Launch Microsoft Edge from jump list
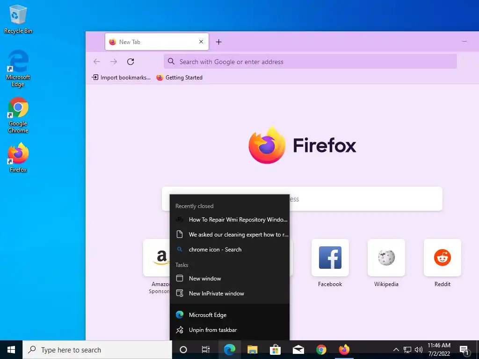Screen dimensions: 479x359 pyautogui.click(x=229, y=315)
